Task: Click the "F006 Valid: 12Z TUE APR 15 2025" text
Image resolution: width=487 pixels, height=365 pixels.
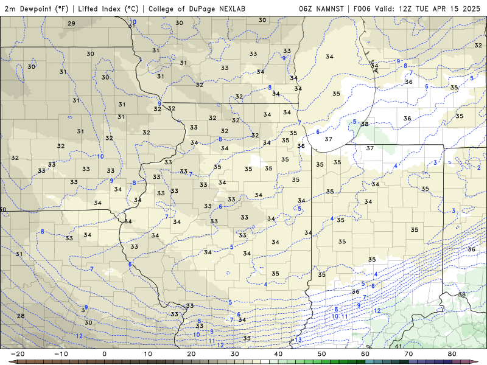Action: click(x=417, y=9)
